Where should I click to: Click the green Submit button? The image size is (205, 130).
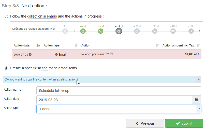tap(184, 123)
